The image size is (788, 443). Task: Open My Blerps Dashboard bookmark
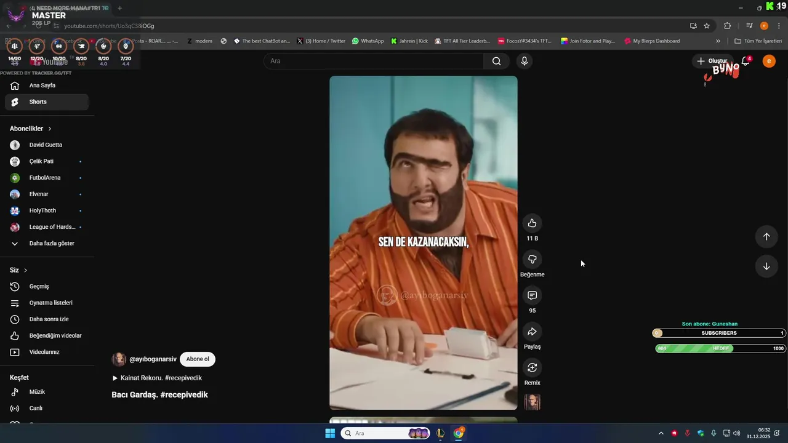click(652, 41)
